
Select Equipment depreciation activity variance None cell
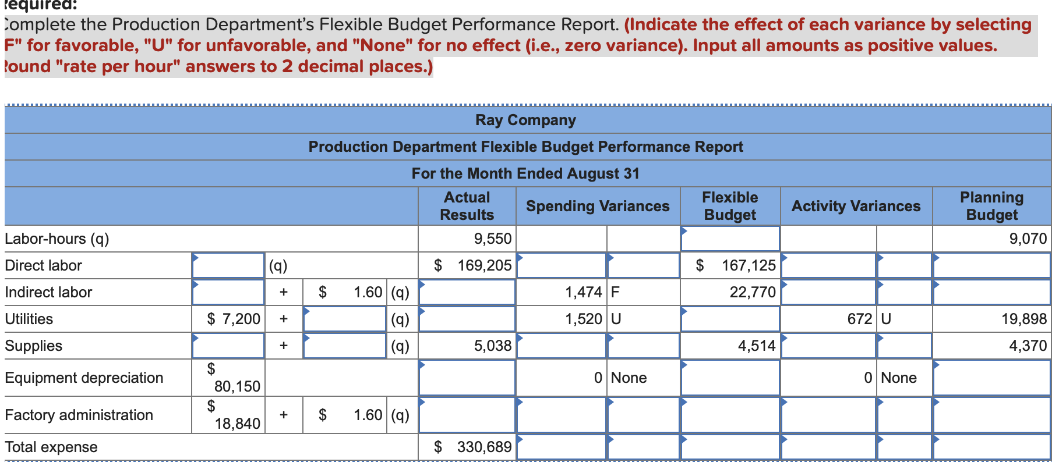[905, 378]
